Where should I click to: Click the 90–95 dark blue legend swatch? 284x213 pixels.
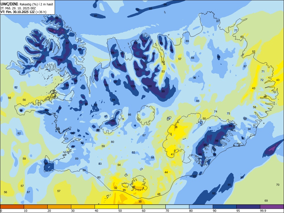[225, 207]
